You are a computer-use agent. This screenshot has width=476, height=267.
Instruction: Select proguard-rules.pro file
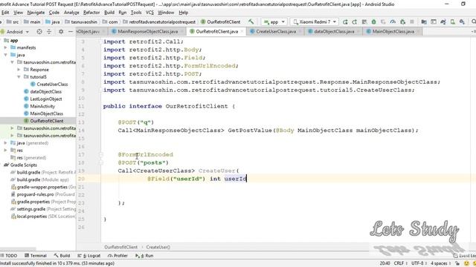click(x=35, y=194)
